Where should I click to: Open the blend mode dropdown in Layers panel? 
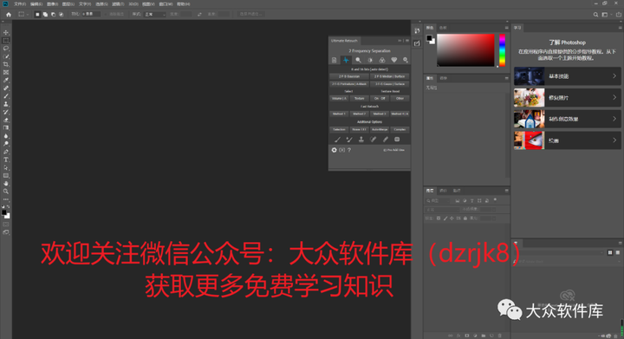pyautogui.click(x=442, y=209)
